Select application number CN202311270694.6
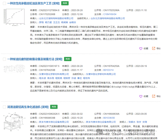 [49, 10]
